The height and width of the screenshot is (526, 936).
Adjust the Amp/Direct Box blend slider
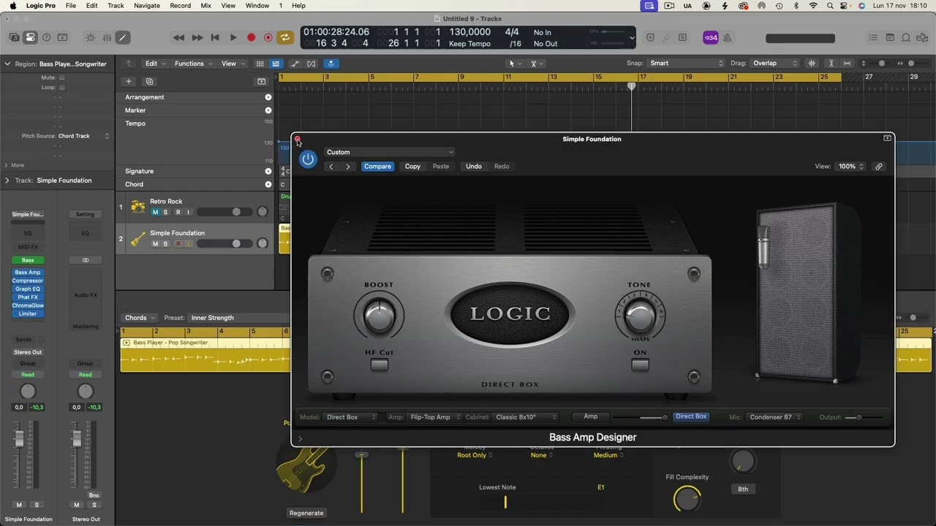point(641,417)
